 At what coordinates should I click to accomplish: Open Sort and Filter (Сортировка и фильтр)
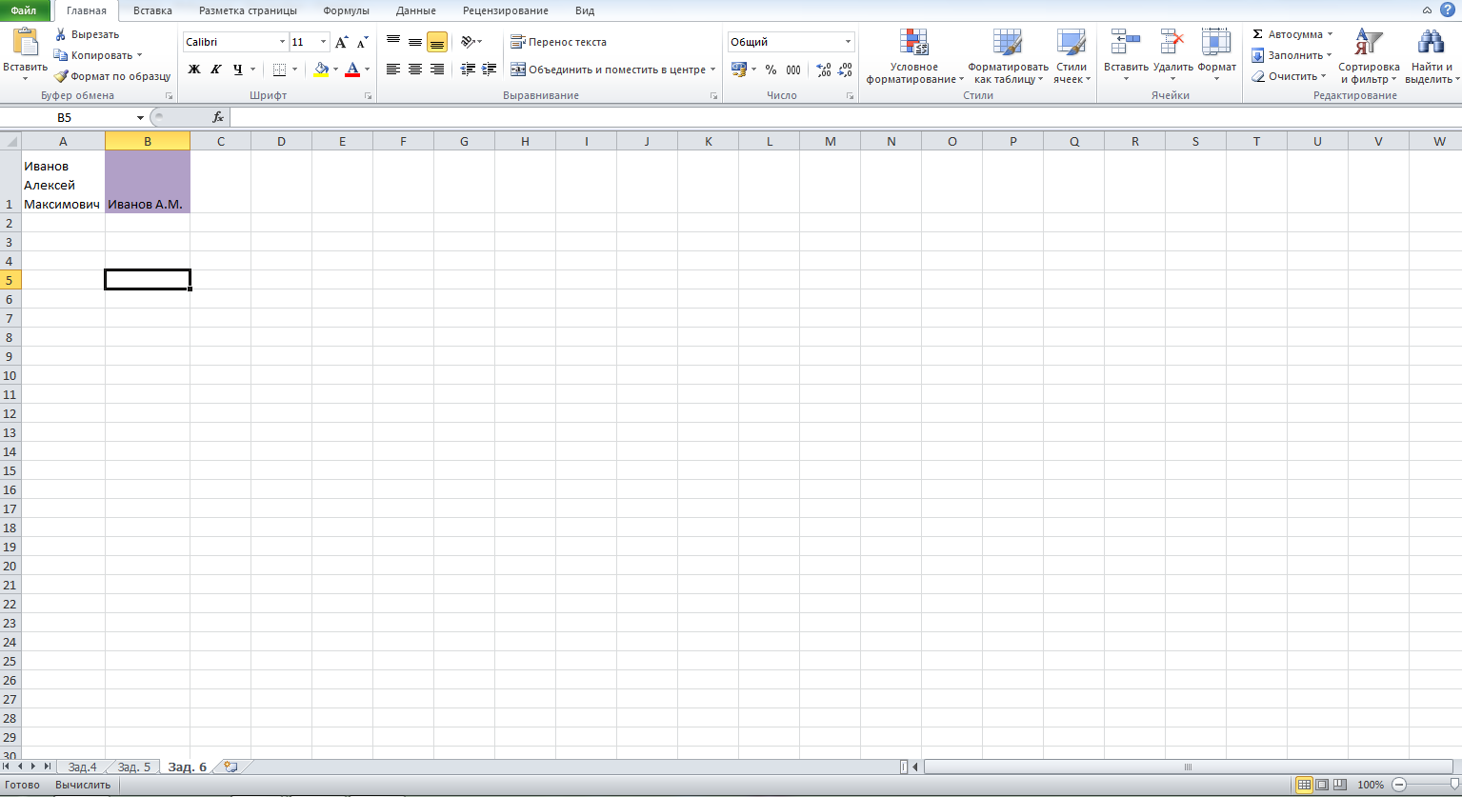point(1369,57)
